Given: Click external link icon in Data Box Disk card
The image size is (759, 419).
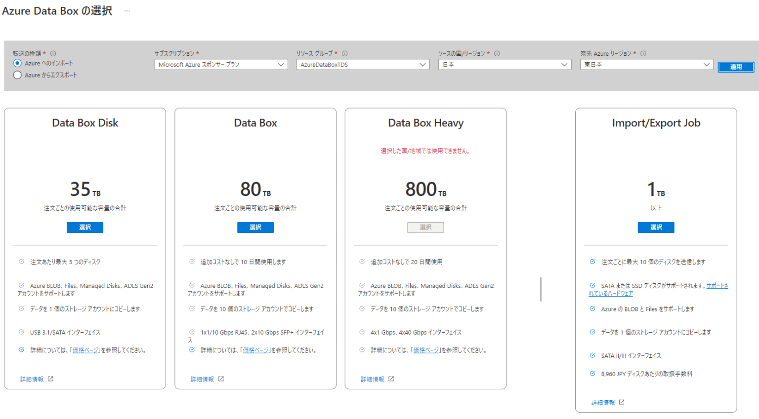Looking at the screenshot, I should [50, 379].
